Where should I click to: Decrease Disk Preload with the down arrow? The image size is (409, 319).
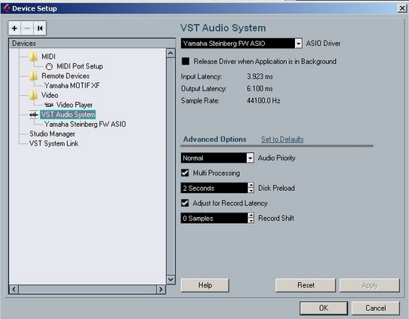tap(251, 191)
